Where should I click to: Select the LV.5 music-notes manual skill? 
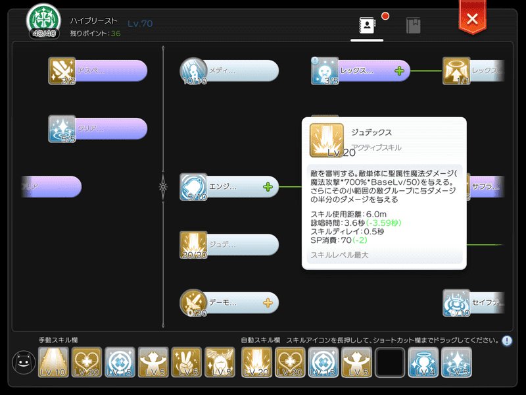tap(220, 362)
